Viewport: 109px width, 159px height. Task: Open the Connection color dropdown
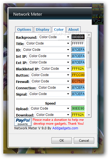(54, 88)
